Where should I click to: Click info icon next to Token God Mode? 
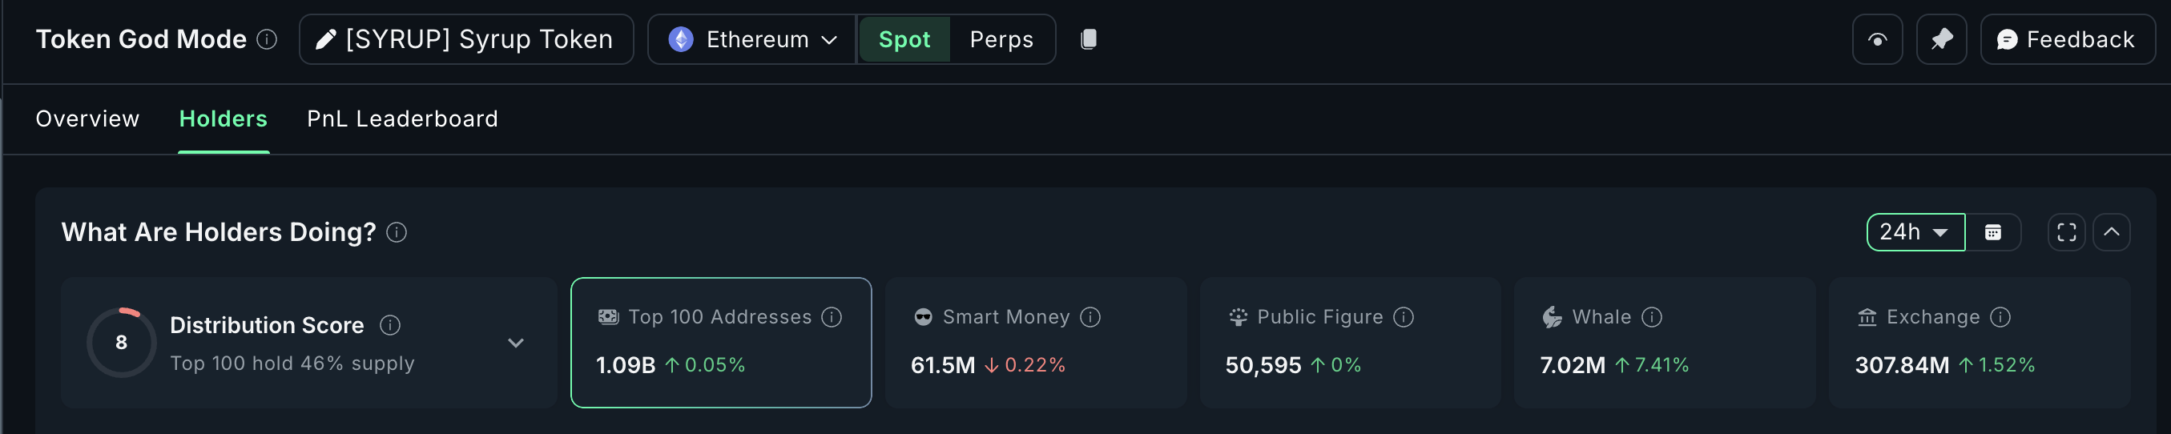click(266, 39)
